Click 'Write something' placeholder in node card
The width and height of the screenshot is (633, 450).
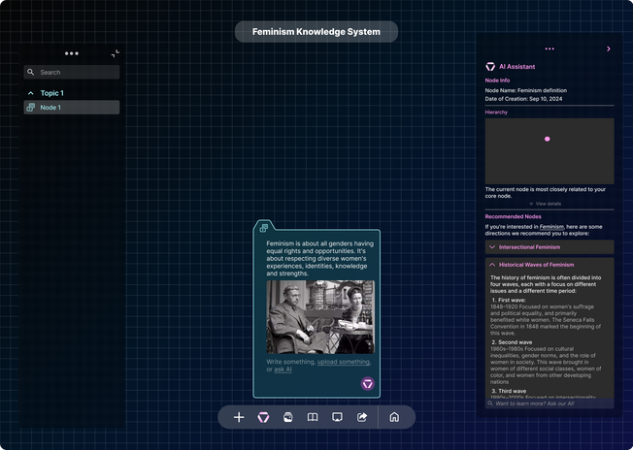pos(290,362)
